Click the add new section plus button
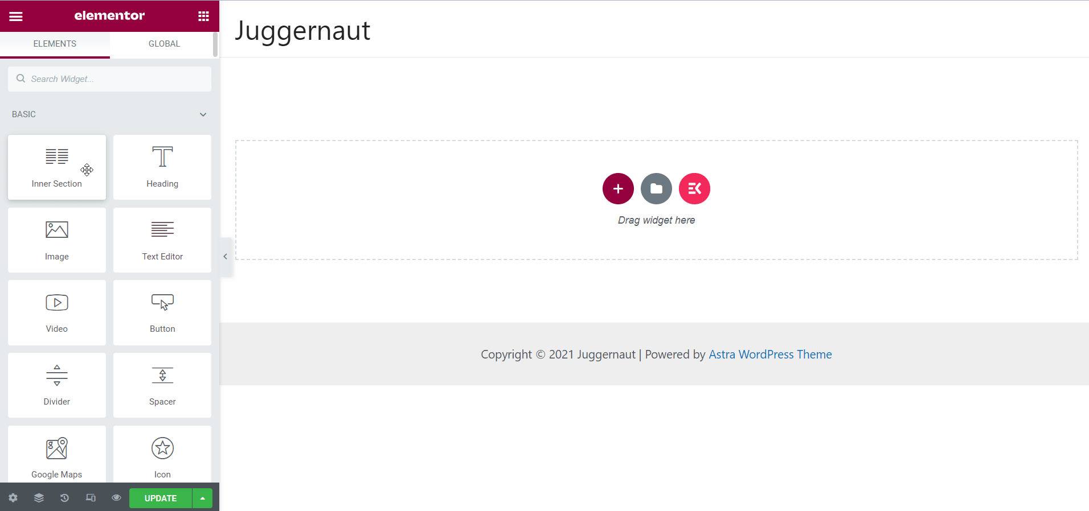Image resolution: width=1089 pixels, height=511 pixels. (618, 188)
